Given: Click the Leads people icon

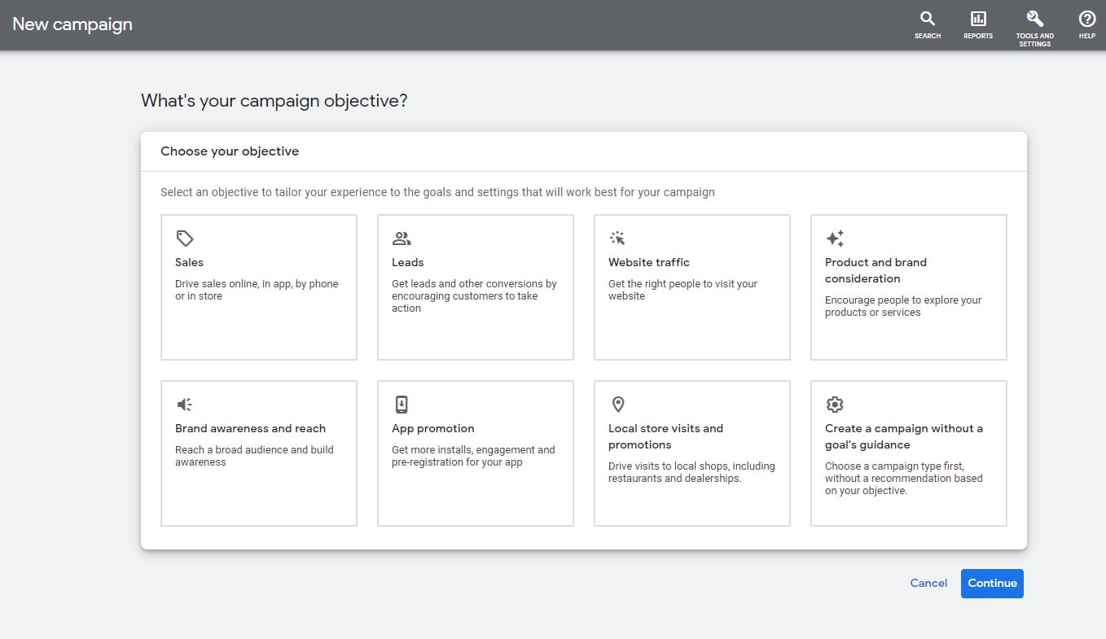Looking at the screenshot, I should pyautogui.click(x=402, y=239).
